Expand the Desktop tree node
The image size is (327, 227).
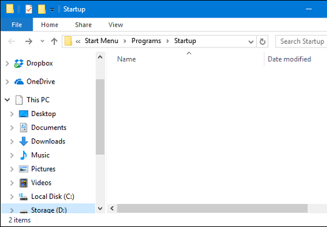coord(12,114)
